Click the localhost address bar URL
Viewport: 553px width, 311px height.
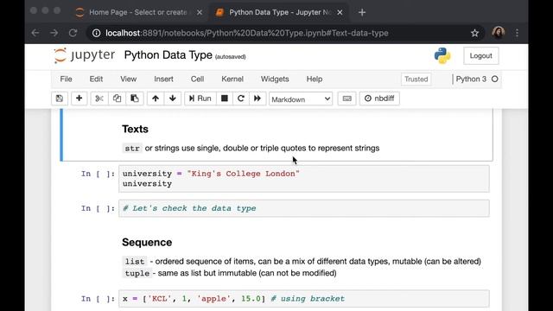coord(247,33)
